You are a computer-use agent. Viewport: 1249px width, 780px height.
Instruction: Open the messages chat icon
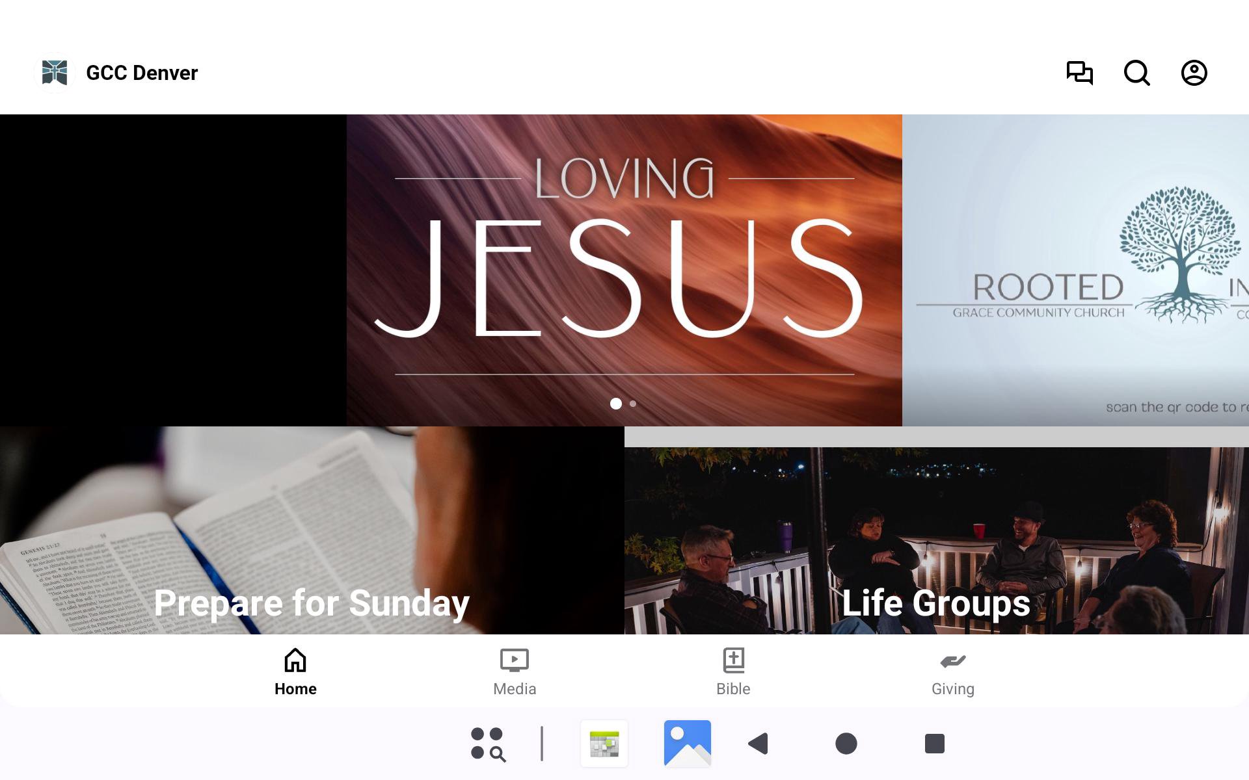pos(1079,73)
